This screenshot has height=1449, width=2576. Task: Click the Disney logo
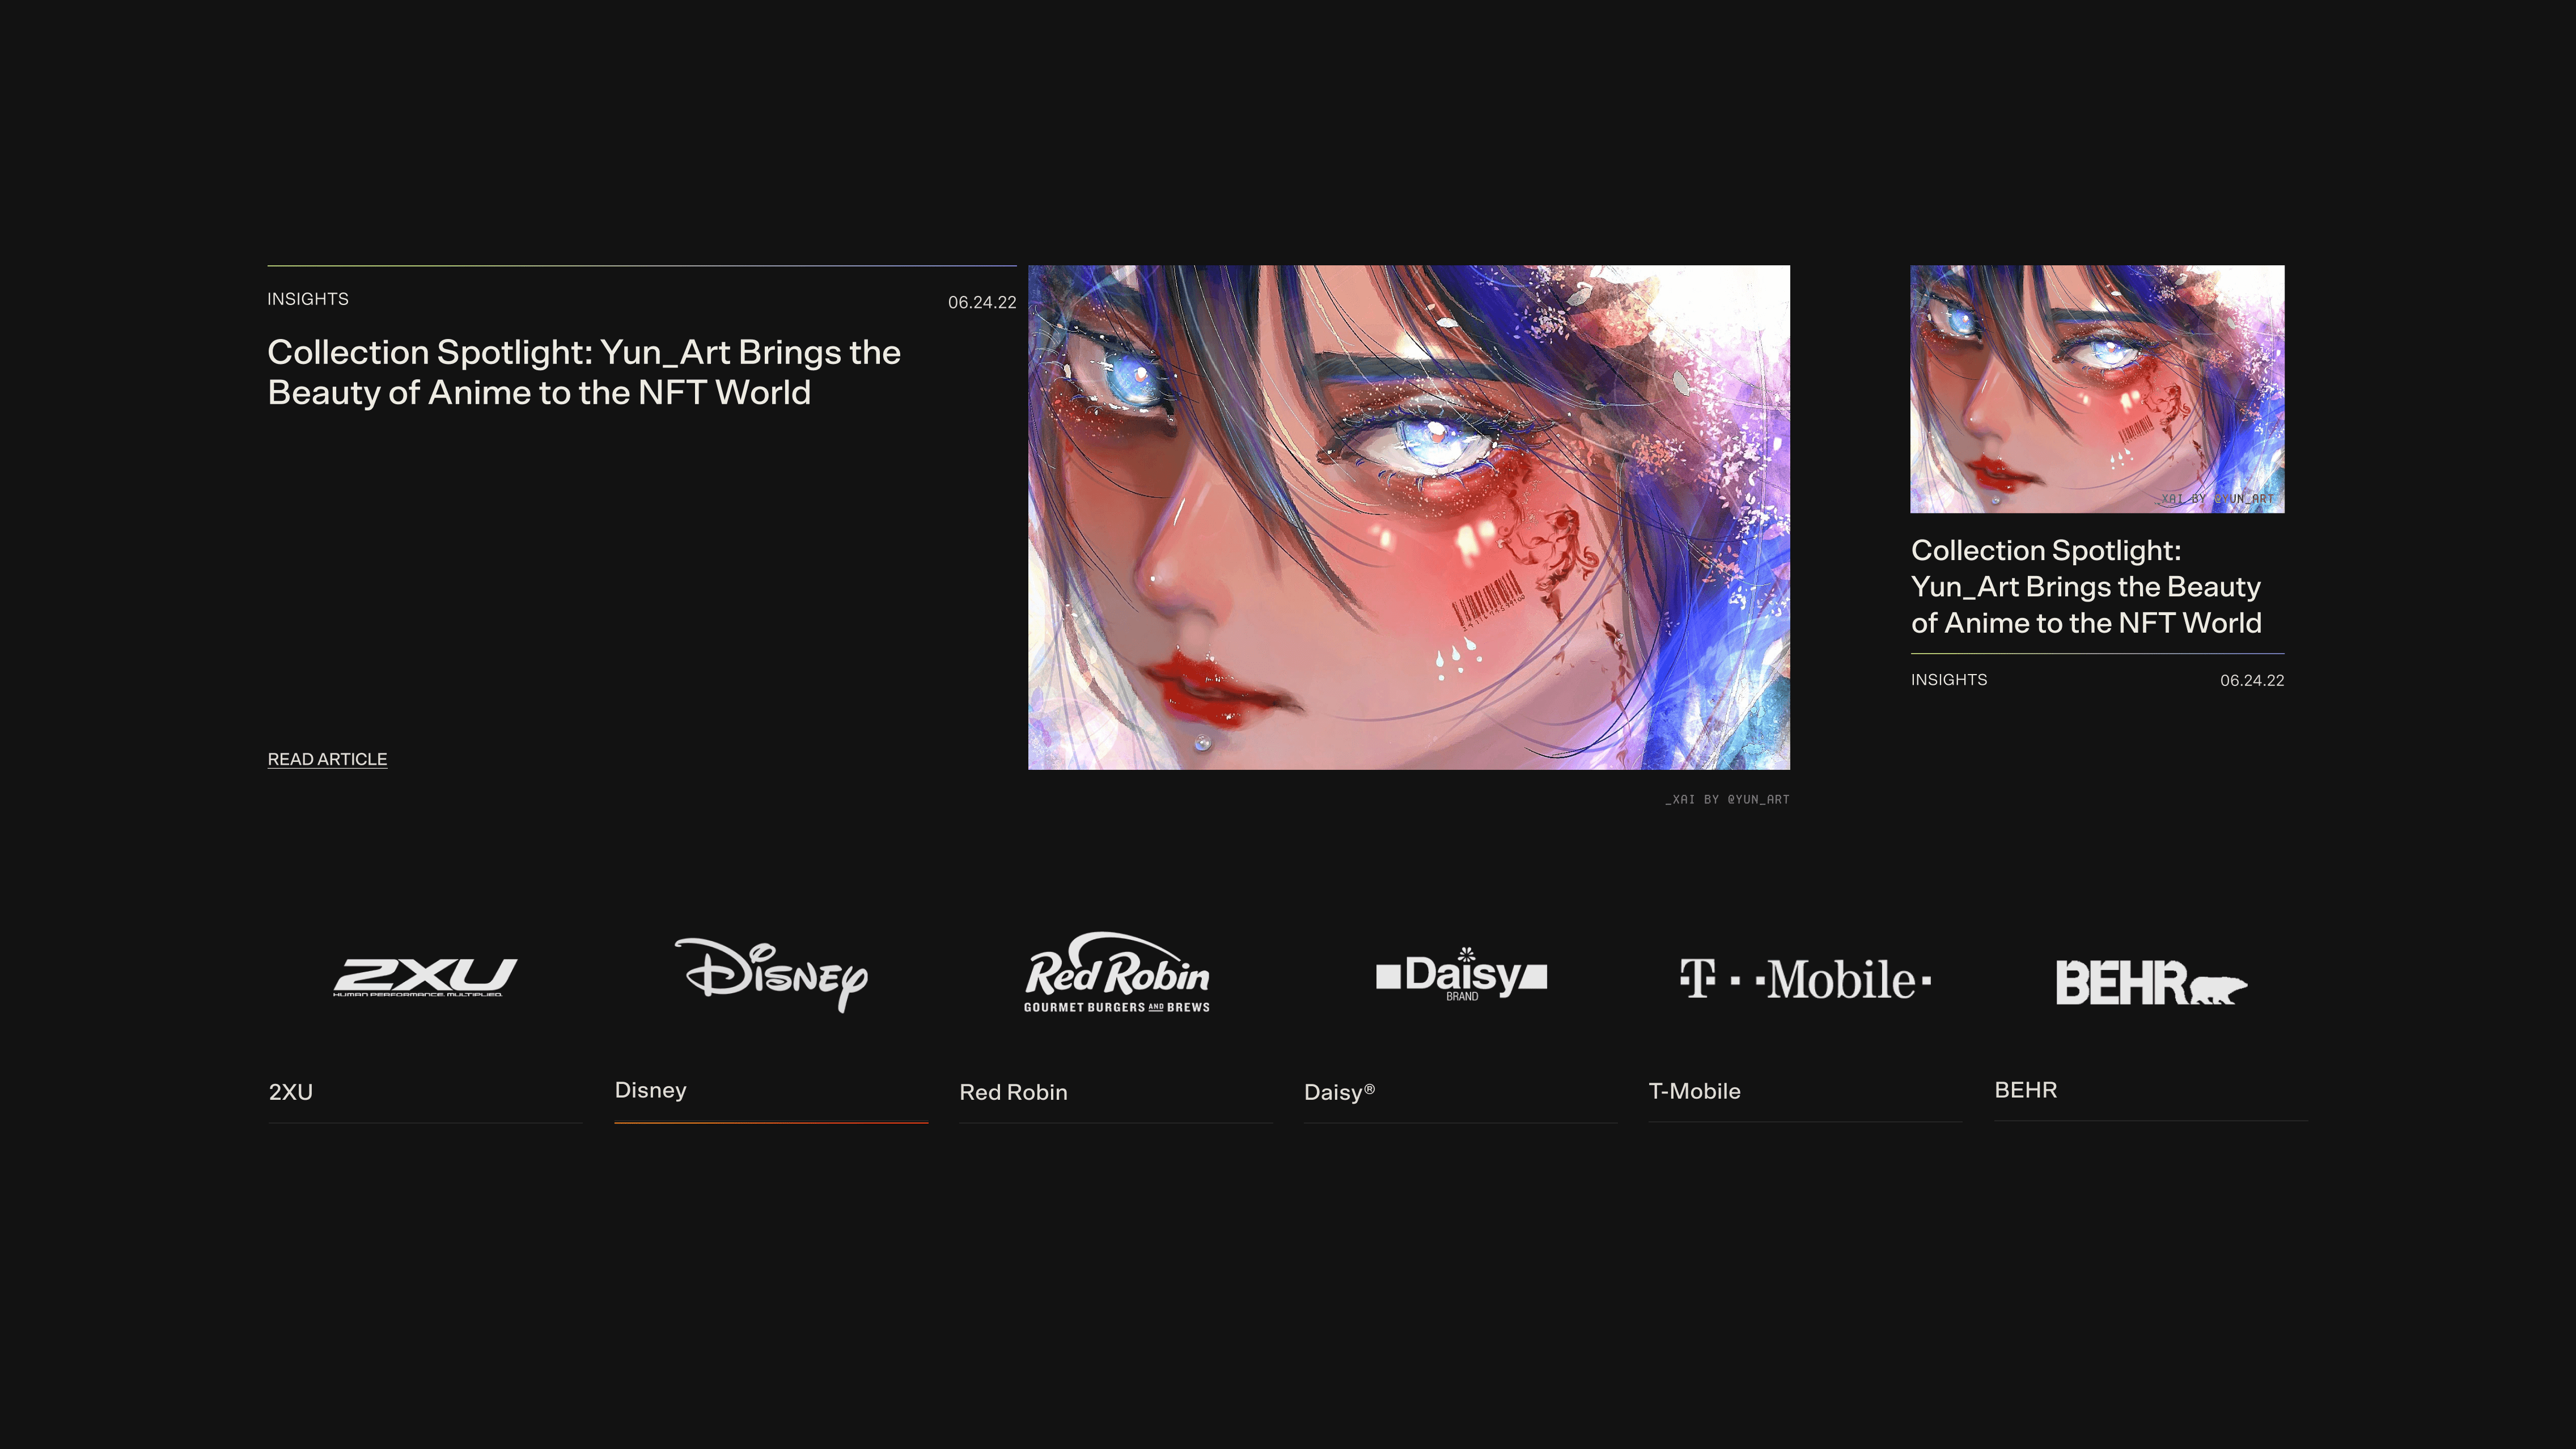[x=771, y=975]
